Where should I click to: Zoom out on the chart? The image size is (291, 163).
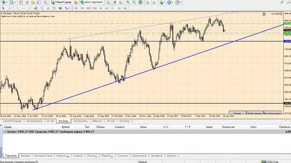(134, 2)
